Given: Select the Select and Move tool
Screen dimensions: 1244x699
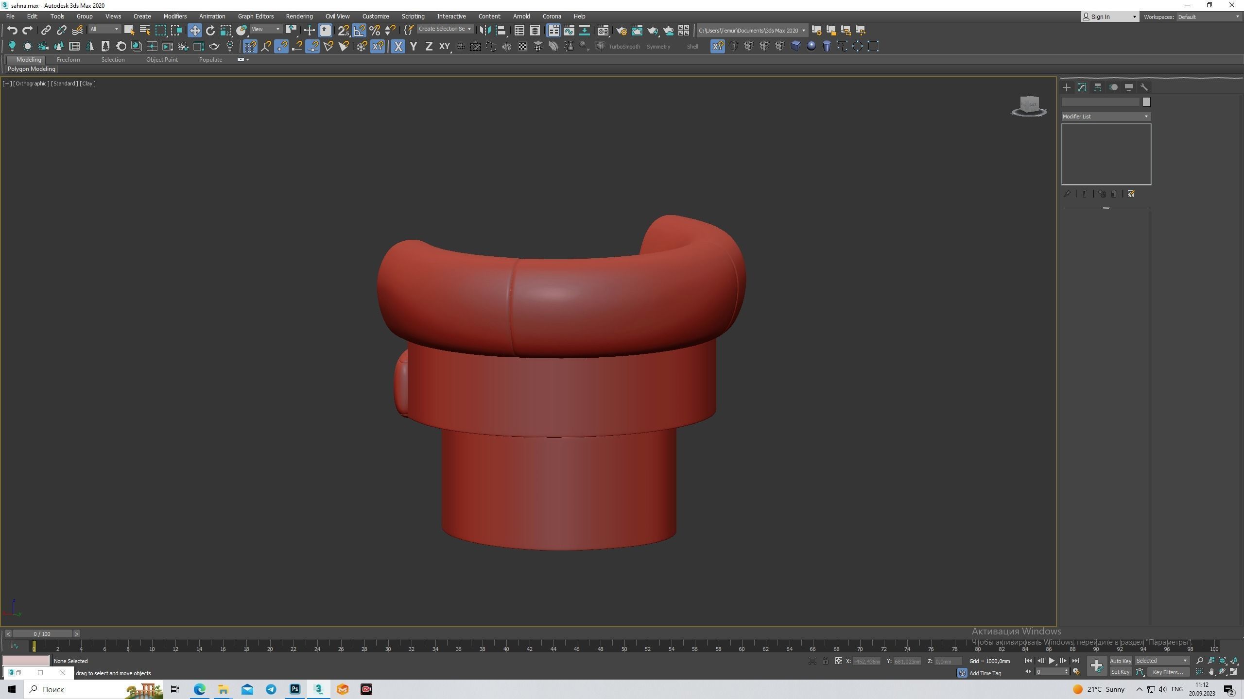Looking at the screenshot, I should (x=195, y=30).
